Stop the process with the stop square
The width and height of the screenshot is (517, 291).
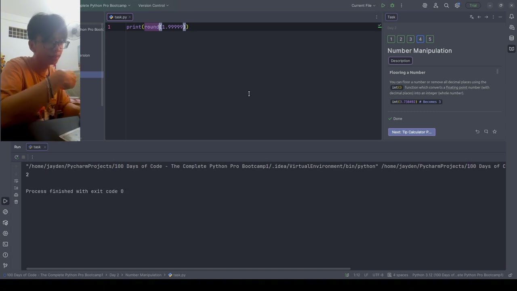23,157
